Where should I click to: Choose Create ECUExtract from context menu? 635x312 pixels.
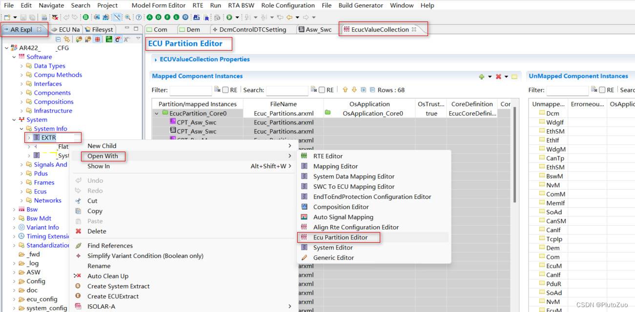click(x=113, y=296)
